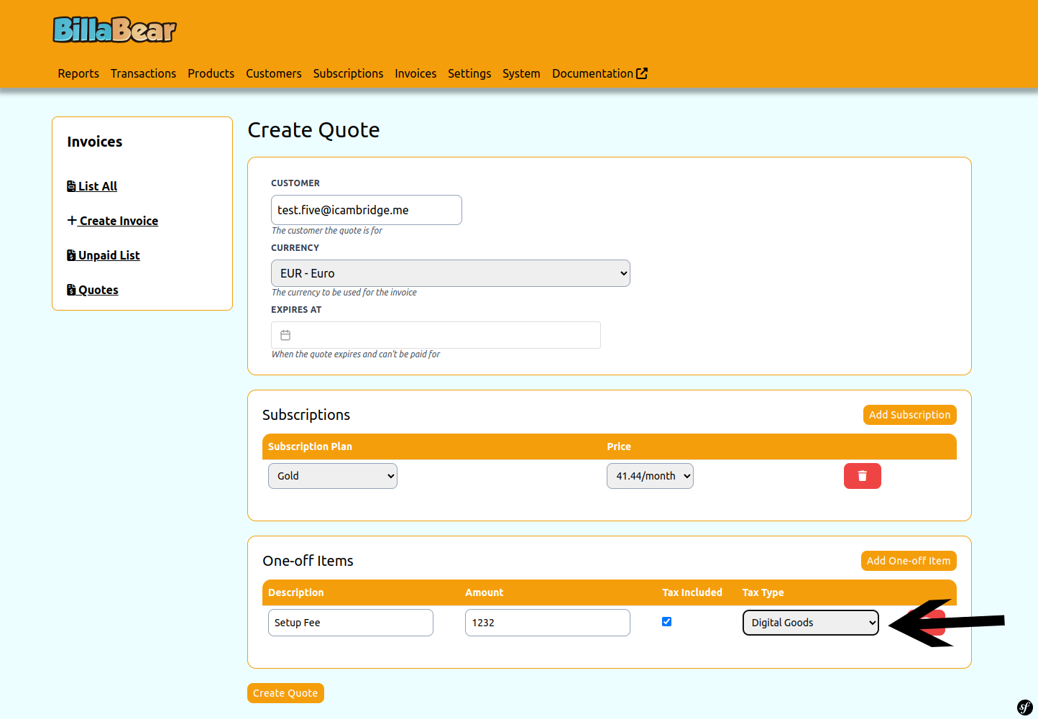
Task: Focus the Amount field showing 1232
Action: (548, 623)
